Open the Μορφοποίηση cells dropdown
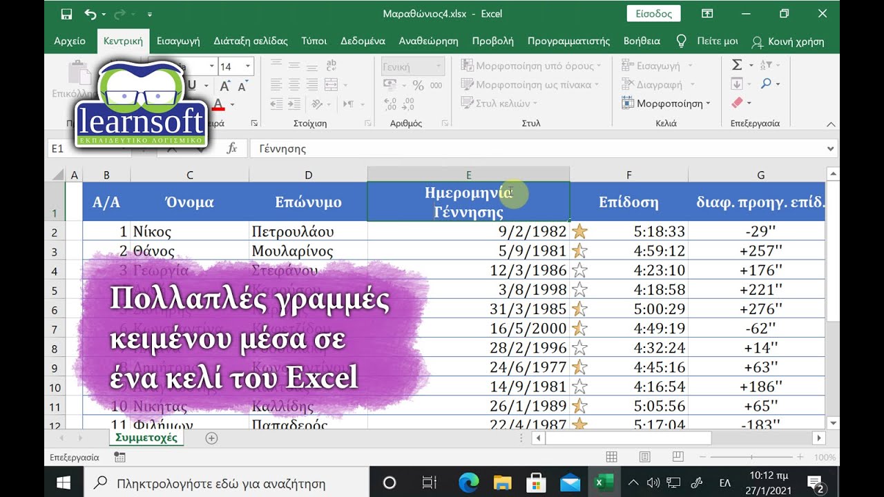 [x=666, y=104]
